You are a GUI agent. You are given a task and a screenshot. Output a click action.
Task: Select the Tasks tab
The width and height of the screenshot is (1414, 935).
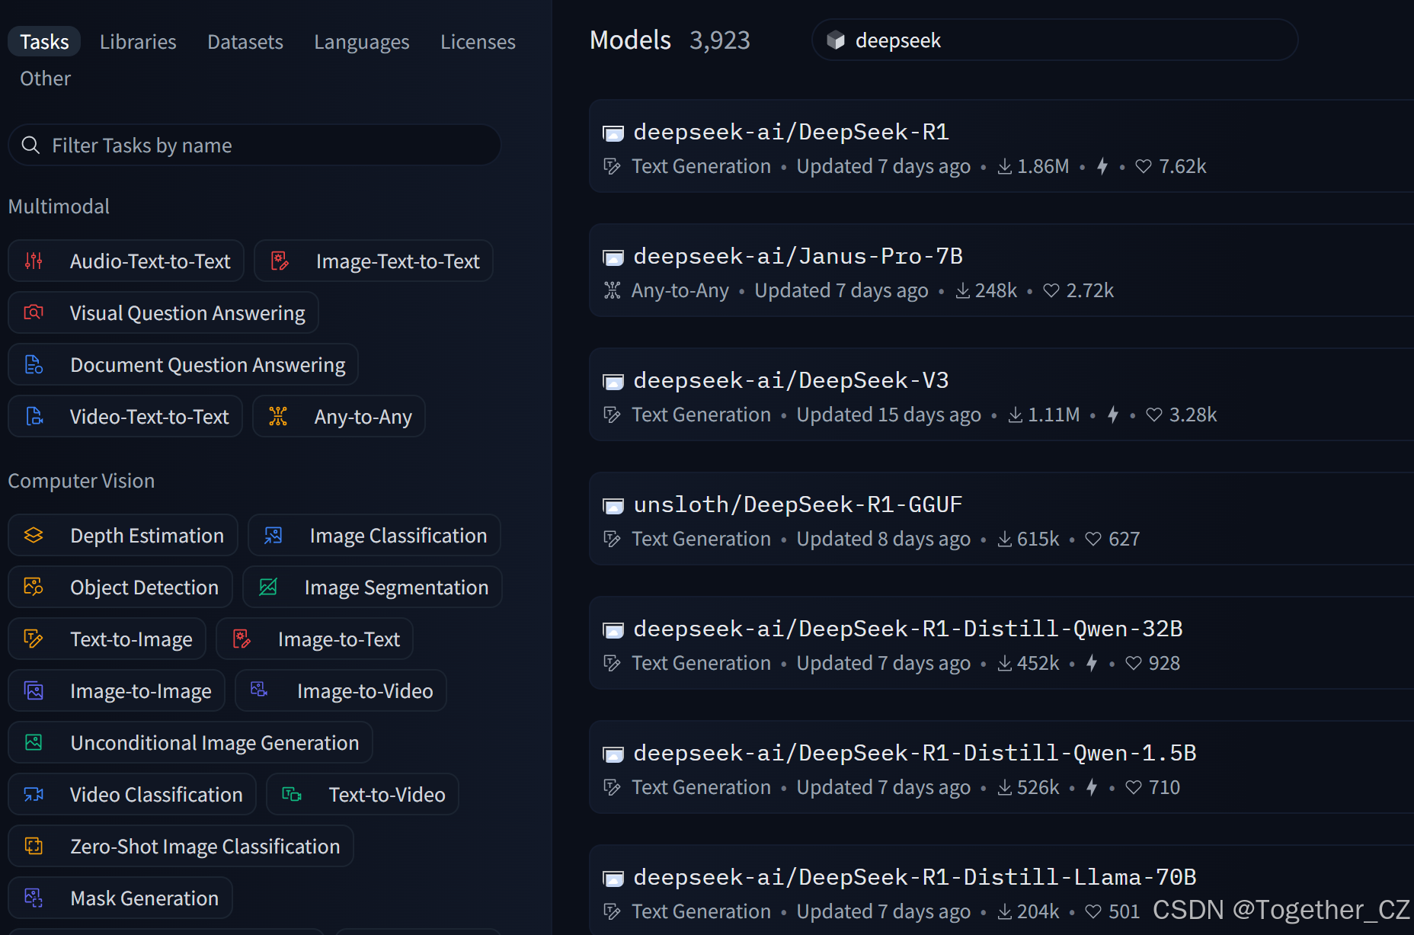click(44, 42)
